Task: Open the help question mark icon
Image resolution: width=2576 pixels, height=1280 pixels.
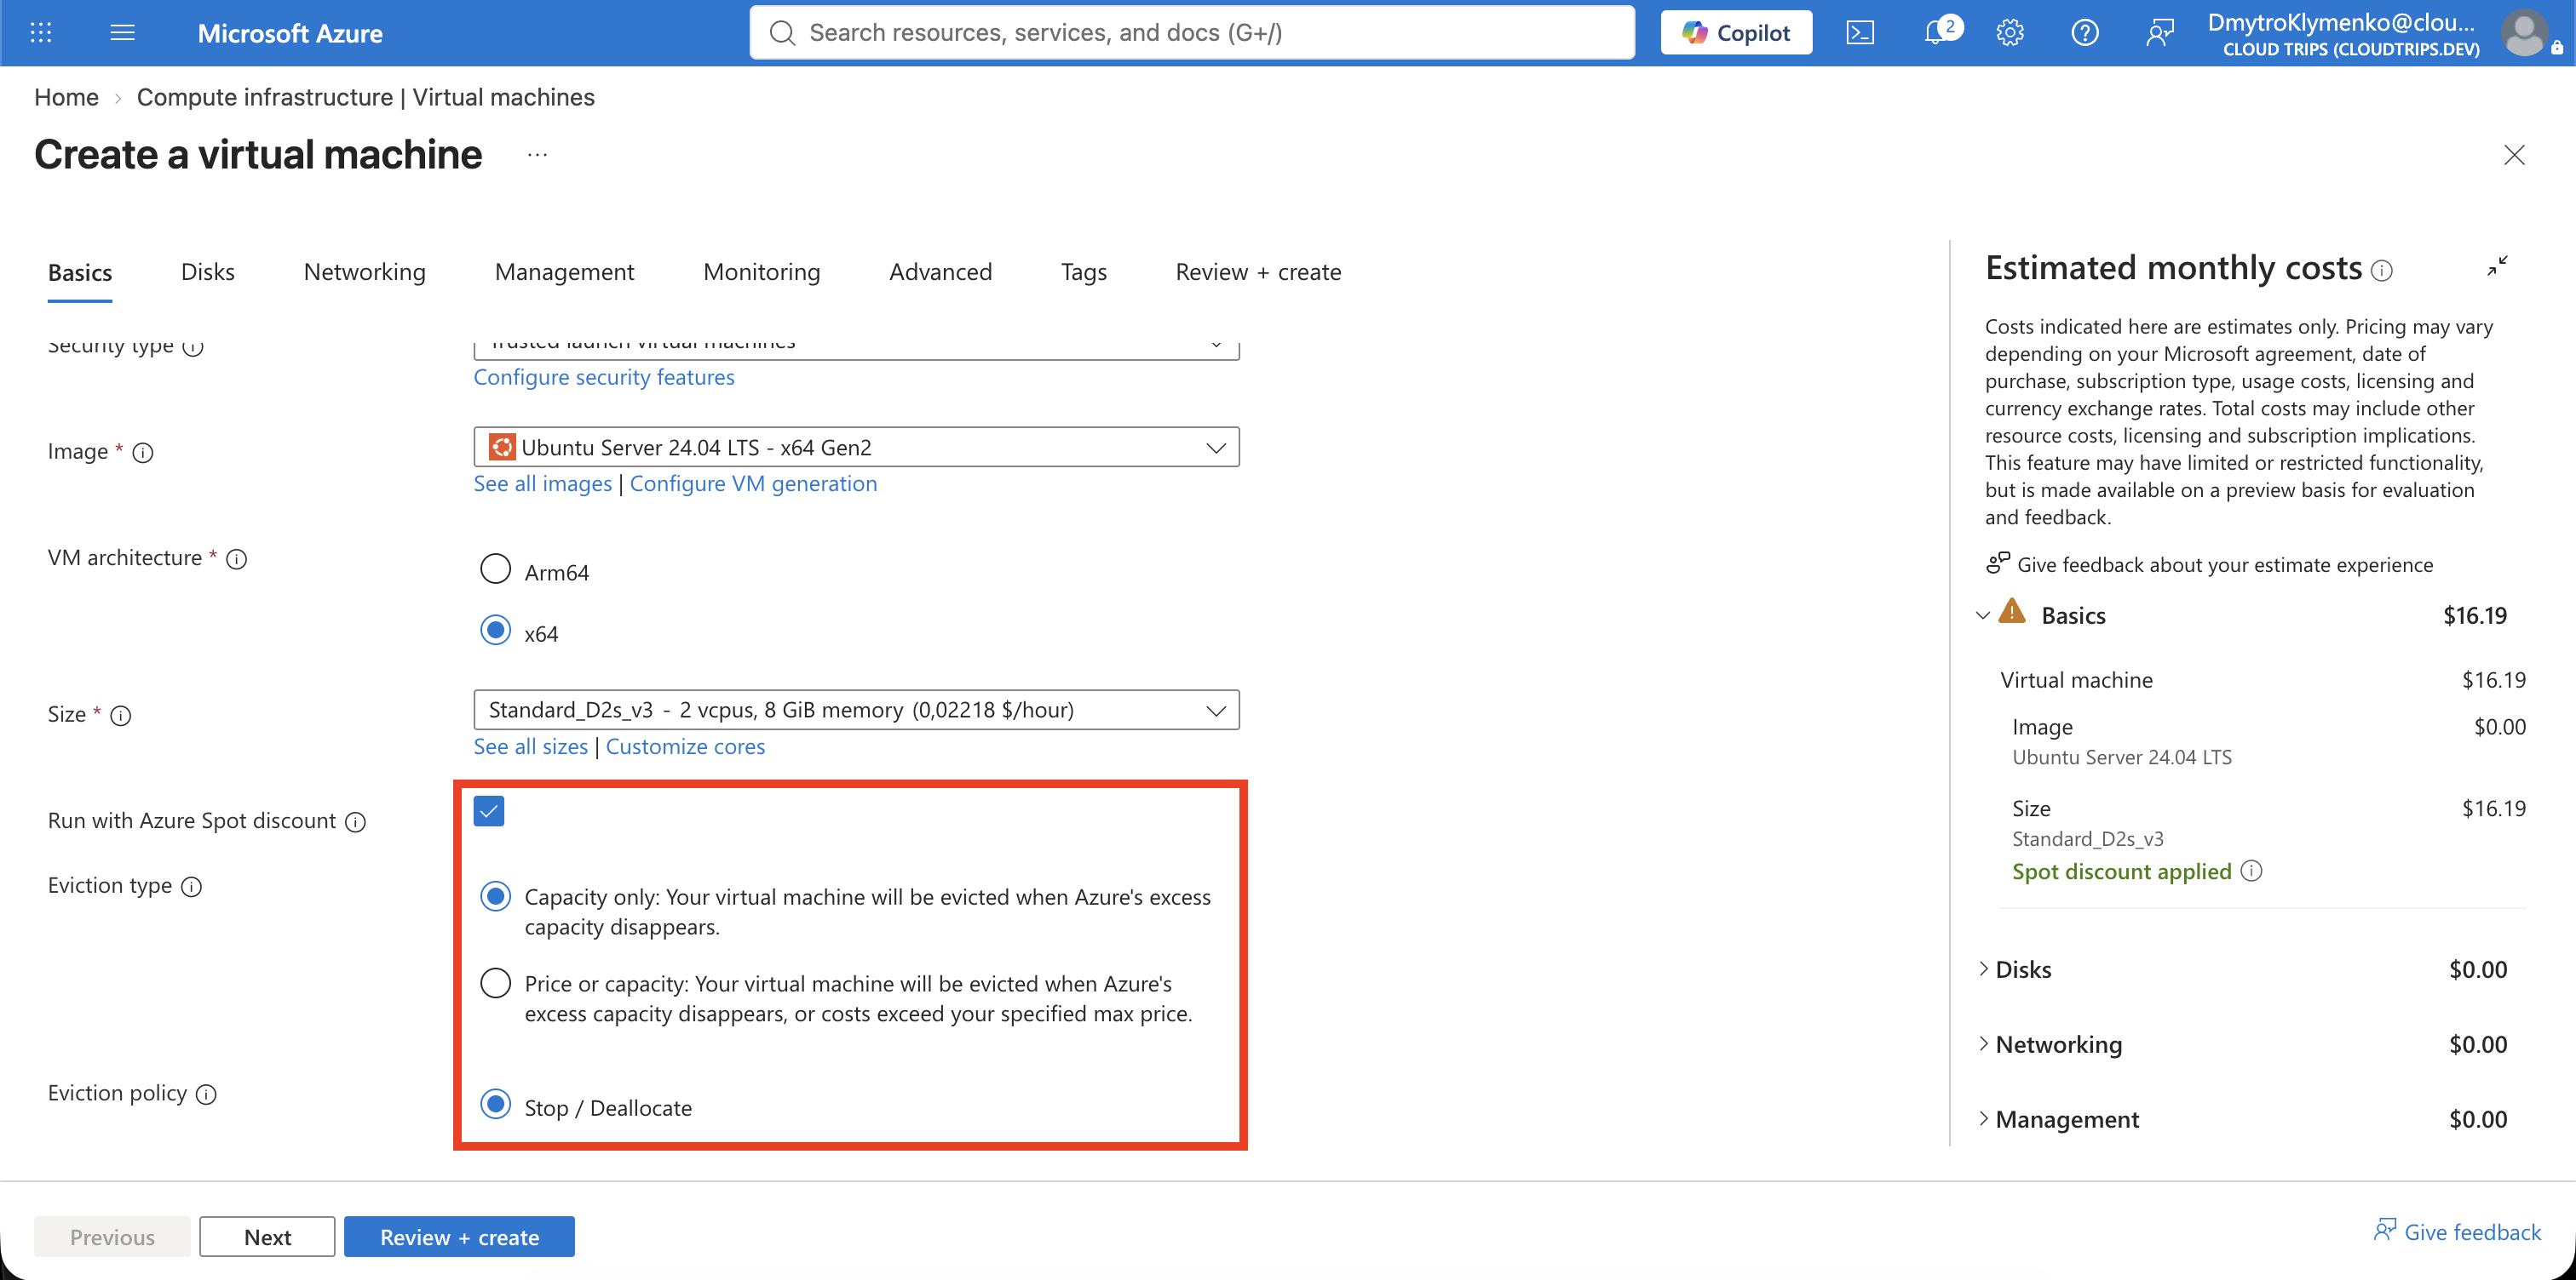Action: pos(2085,33)
